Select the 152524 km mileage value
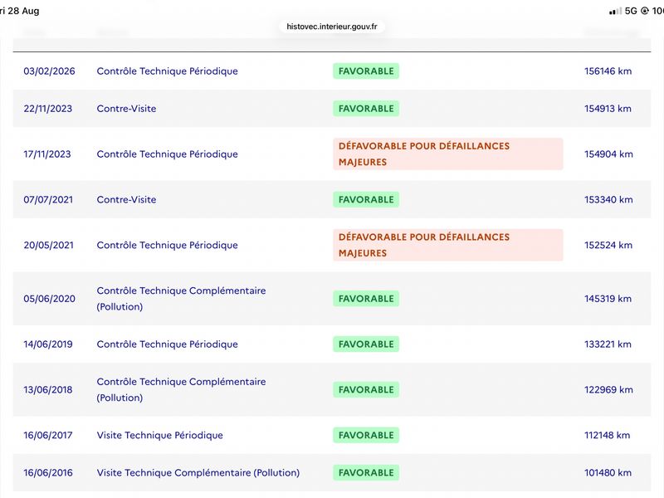The width and height of the screenshot is (664, 498). coord(608,245)
